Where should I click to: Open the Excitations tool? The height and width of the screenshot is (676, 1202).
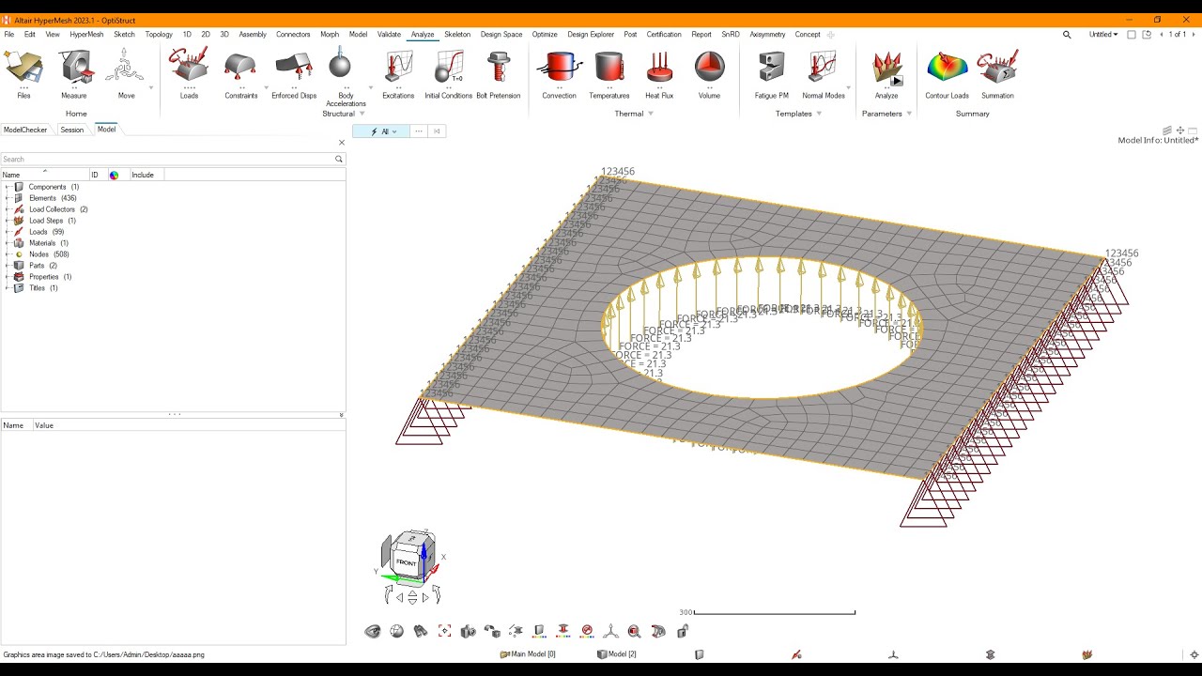click(x=398, y=74)
